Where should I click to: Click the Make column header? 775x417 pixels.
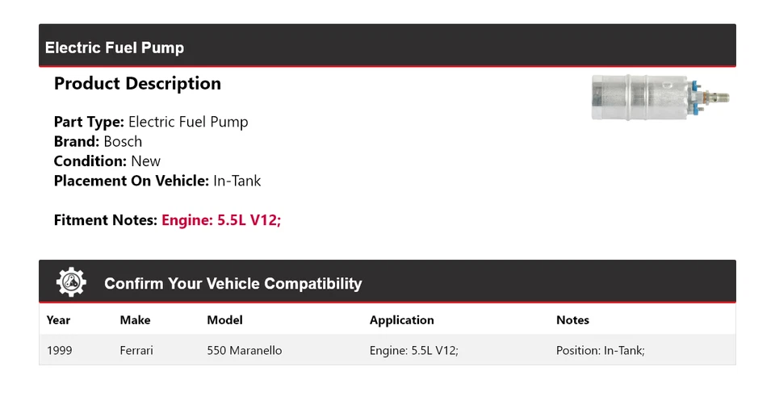[135, 320]
